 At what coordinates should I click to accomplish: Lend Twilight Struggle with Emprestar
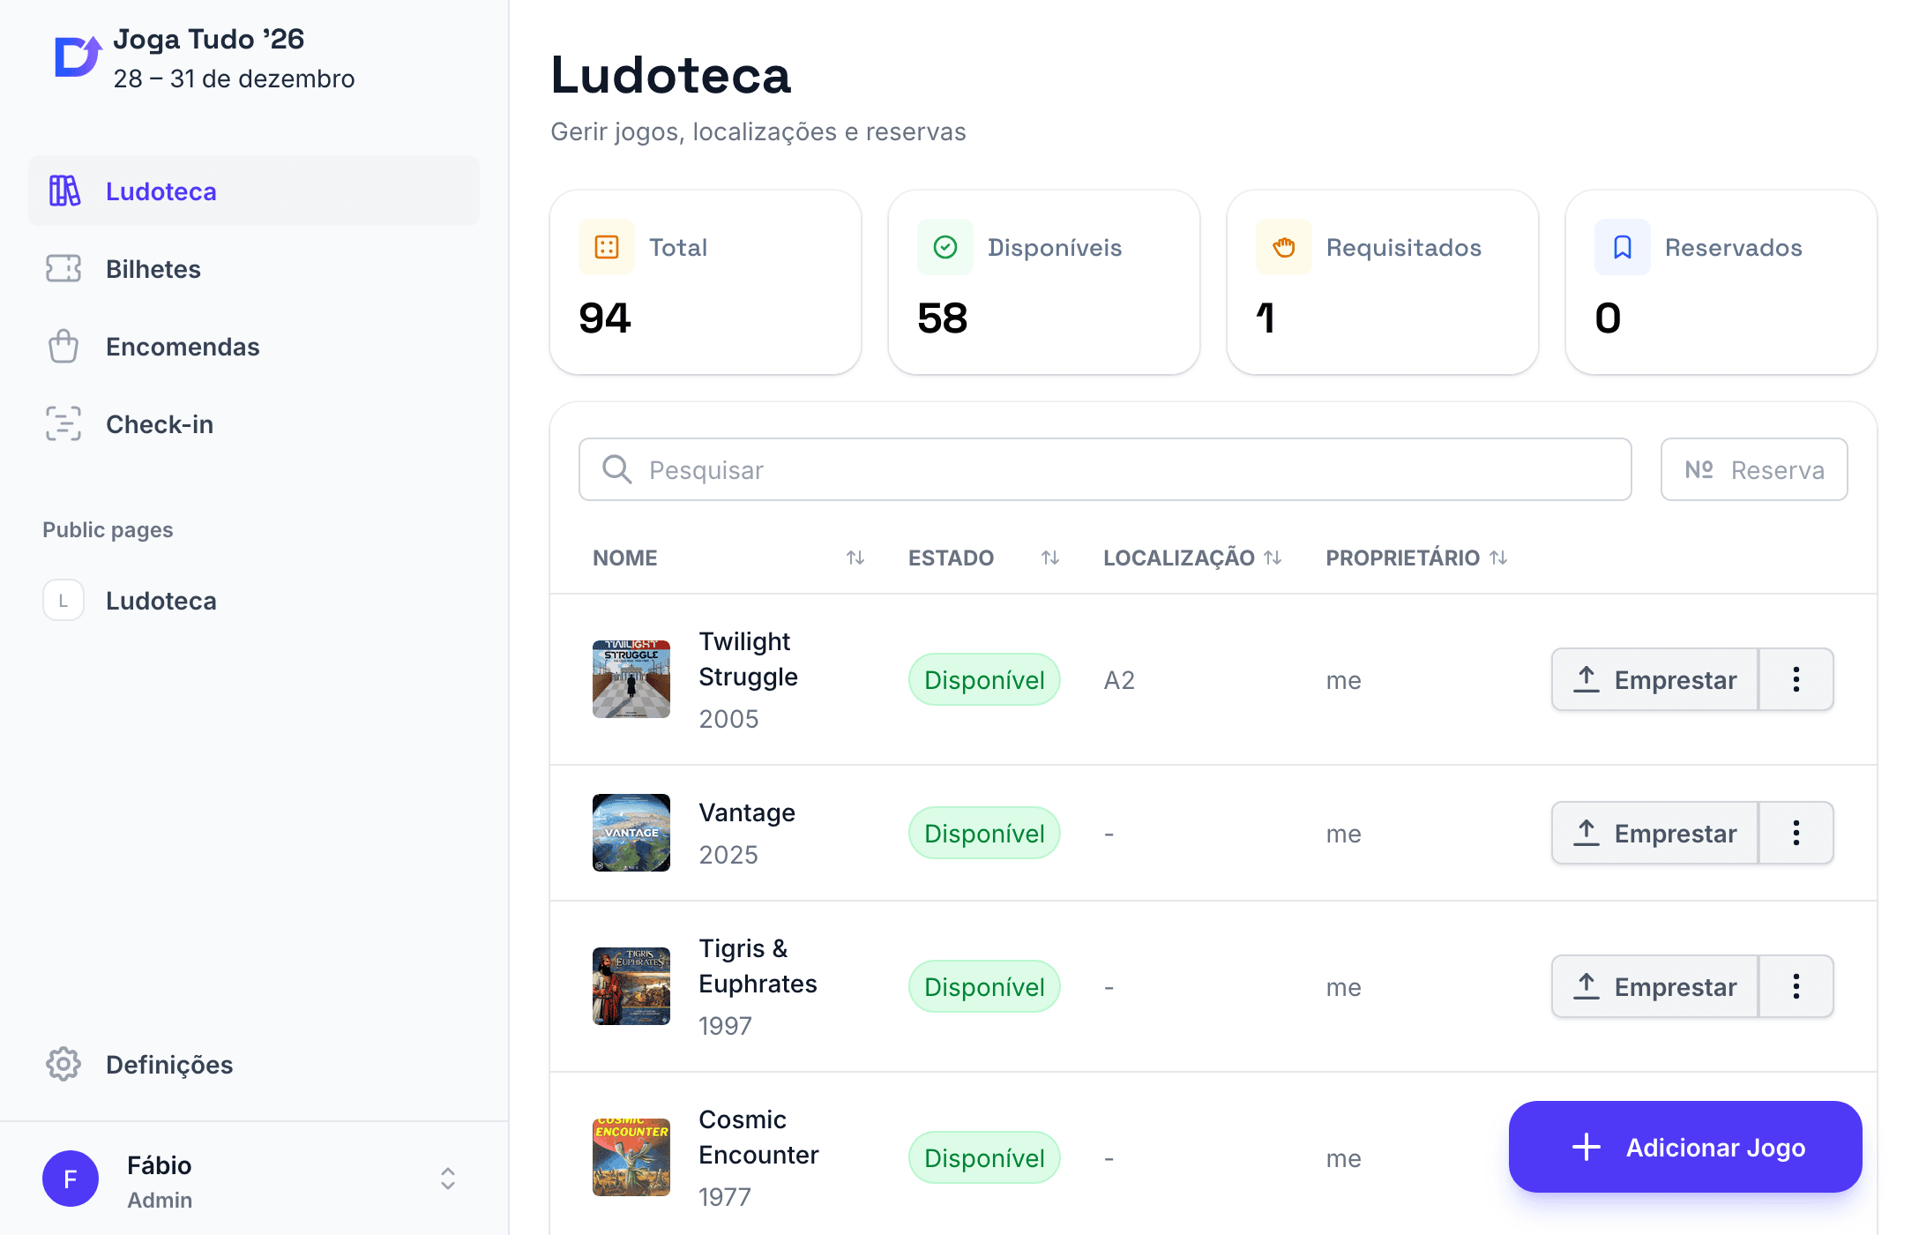tap(1655, 679)
